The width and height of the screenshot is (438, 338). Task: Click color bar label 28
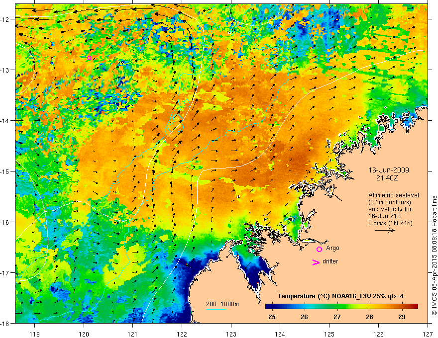(369, 317)
